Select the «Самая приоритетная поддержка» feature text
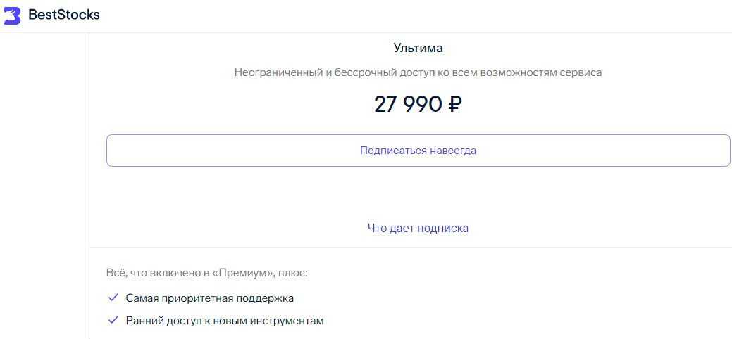Viewport: 732px width, 339px height. [210, 298]
